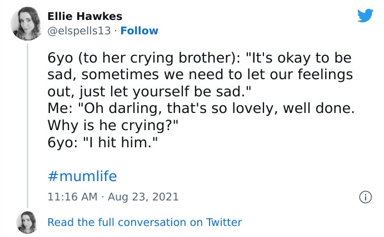The image size is (384, 237).
Task: Read the full conversation on Twitter
Action: point(144,222)
